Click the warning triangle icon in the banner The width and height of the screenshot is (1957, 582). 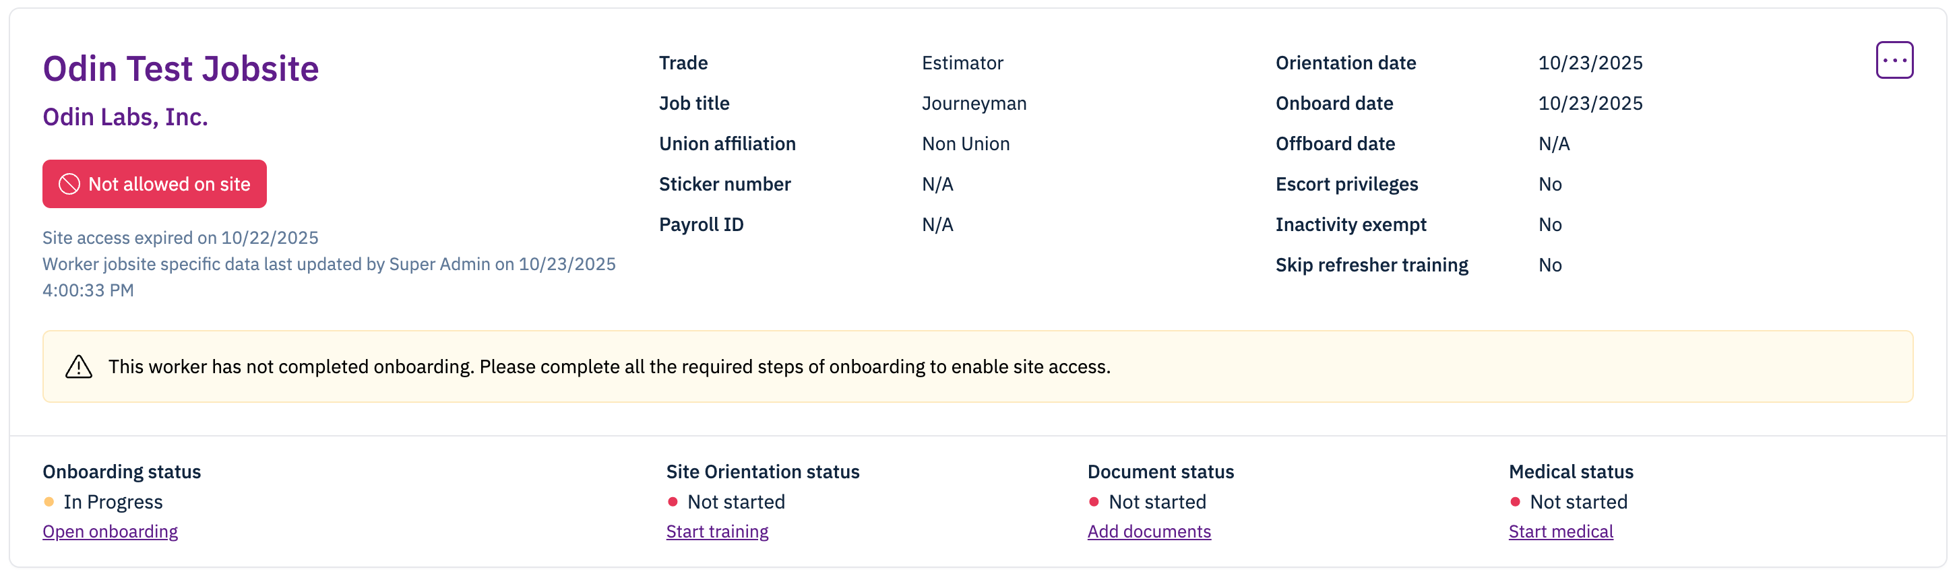78,367
